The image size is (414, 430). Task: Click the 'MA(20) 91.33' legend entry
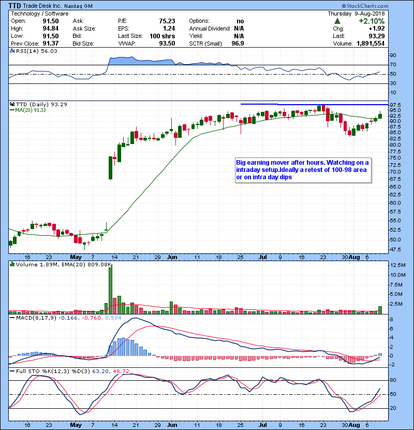(27, 110)
